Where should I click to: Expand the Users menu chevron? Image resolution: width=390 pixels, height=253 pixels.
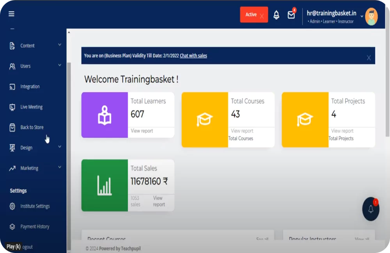point(60,65)
